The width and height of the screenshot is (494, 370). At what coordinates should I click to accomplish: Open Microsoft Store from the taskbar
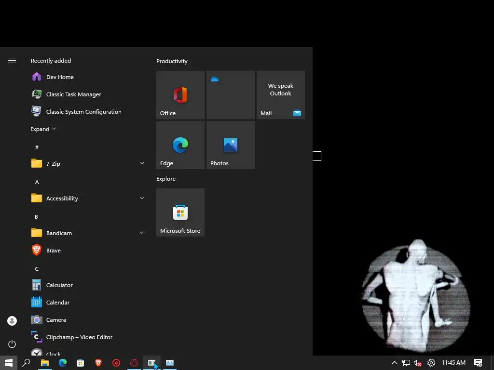[x=81, y=363]
